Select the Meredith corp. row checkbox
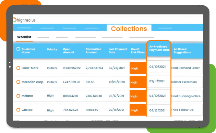The image size is (216, 133). click(18, 82)
